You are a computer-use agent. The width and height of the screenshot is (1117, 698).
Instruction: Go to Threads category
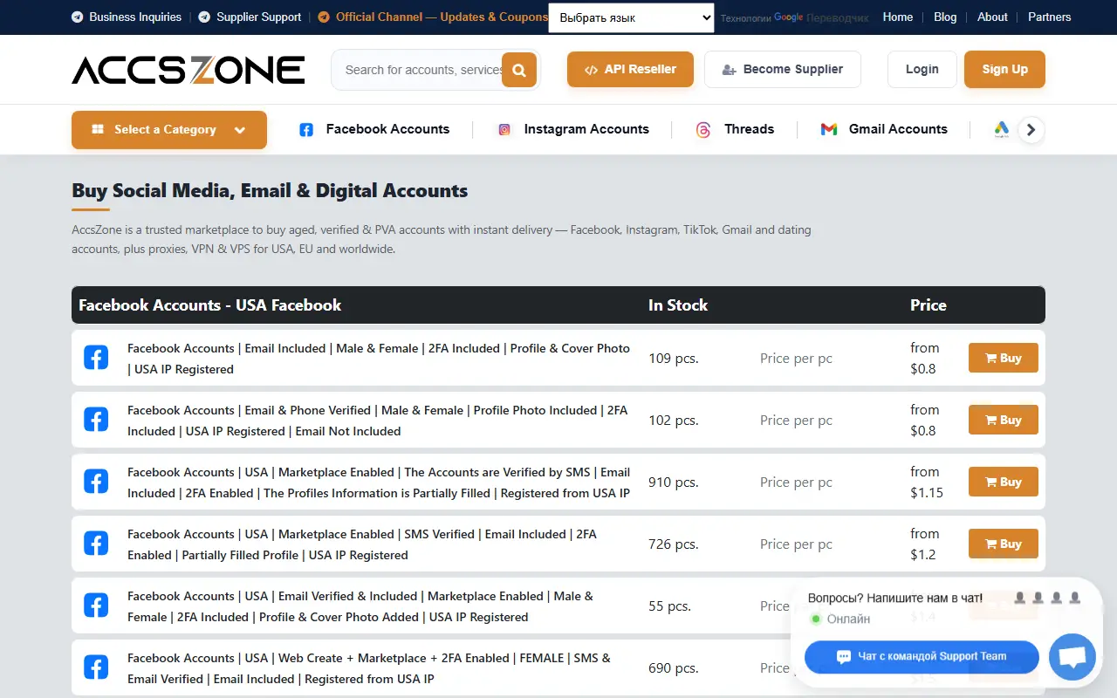click(x=749, y=129)
